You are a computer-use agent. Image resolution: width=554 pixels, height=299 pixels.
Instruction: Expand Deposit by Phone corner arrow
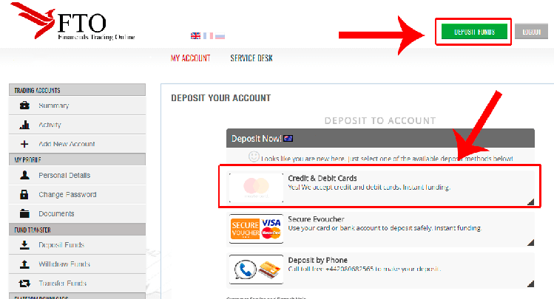point(530,283)
